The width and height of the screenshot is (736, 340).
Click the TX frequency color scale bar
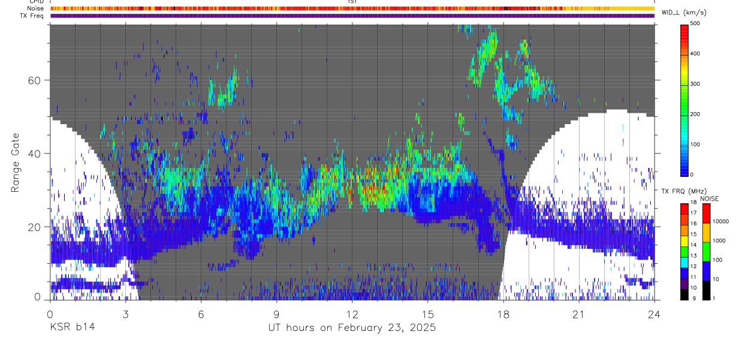(x=685, y=252)
